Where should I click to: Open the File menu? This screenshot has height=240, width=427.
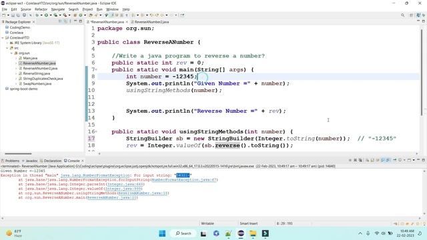coord(5,9)
